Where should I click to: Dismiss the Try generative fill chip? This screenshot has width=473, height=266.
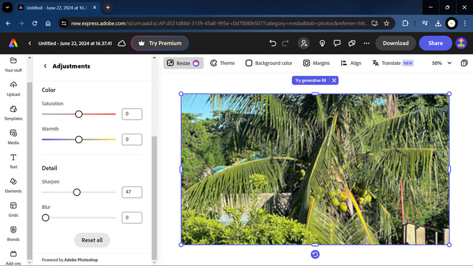pos(334,80)
